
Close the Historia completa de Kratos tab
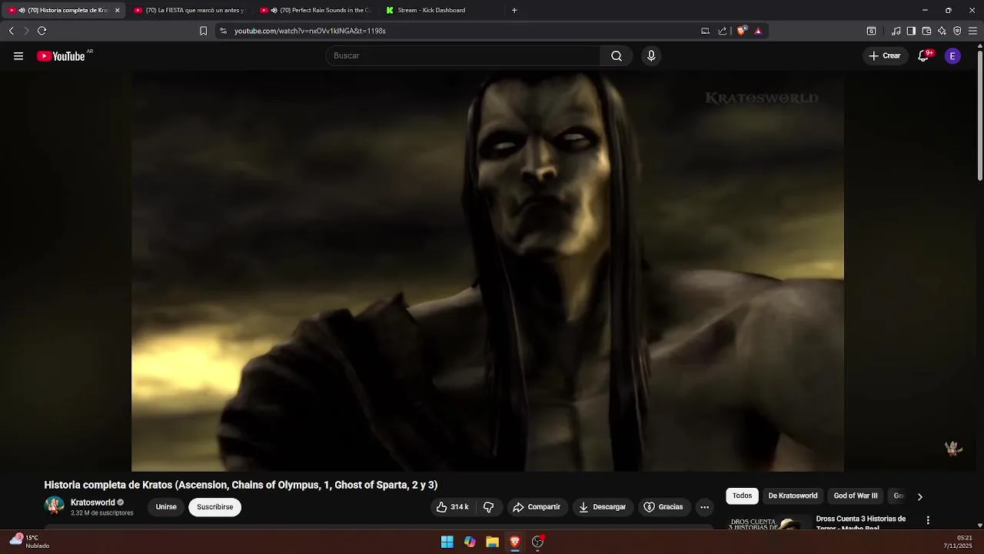click(x=117, y=10)
